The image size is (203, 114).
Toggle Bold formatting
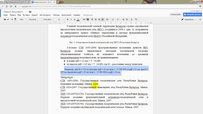(68, 20)
